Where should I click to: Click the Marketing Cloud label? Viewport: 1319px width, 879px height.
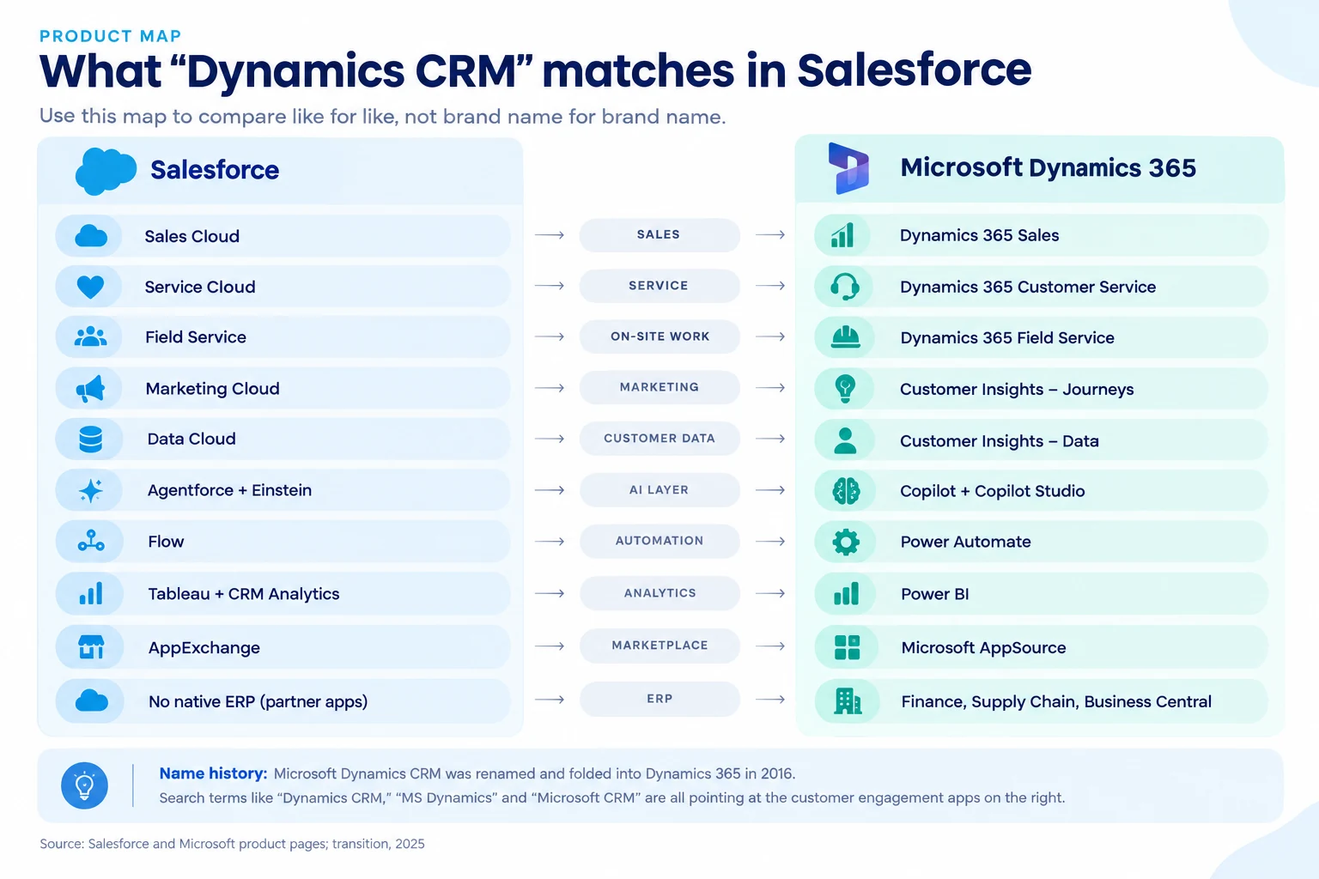213,389
